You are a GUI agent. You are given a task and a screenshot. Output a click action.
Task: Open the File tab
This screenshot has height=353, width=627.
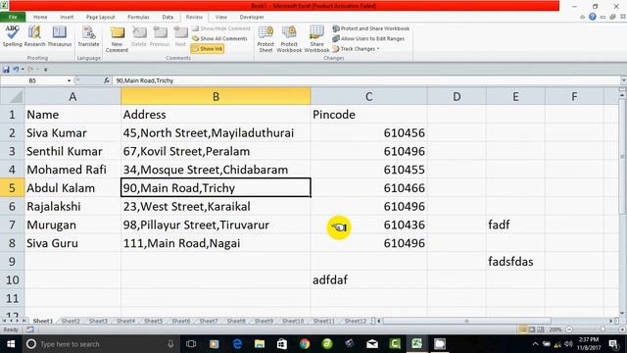tap(13, 18)
